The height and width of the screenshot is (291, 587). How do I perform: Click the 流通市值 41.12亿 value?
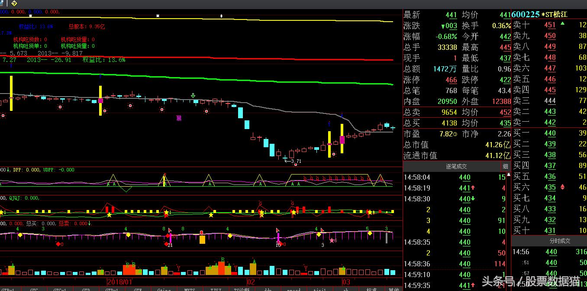(498, 155)
